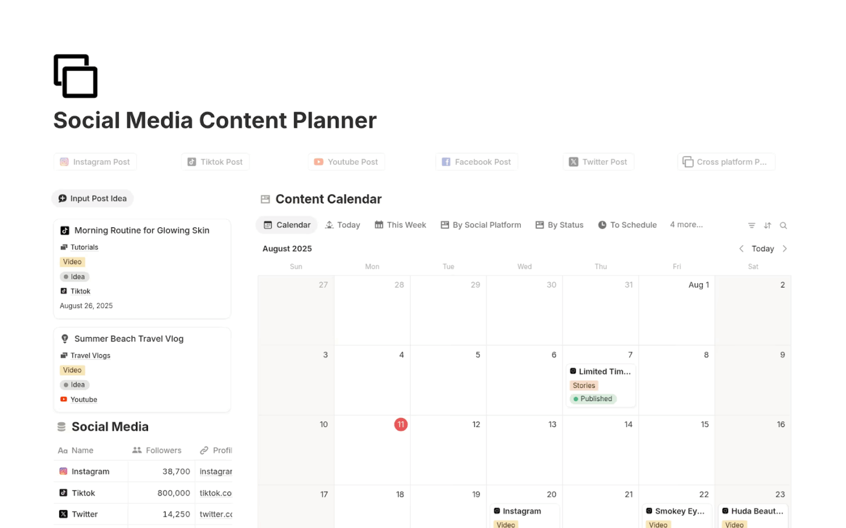Click the Today button to jump to today
The height and width of the screenshot is (528, 846).
(763, 248)
